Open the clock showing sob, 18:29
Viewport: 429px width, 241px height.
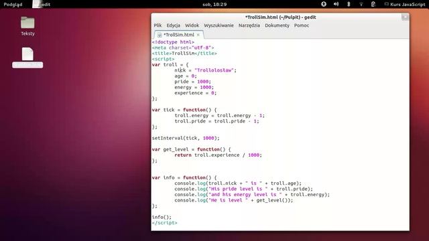tap(214, 5)
